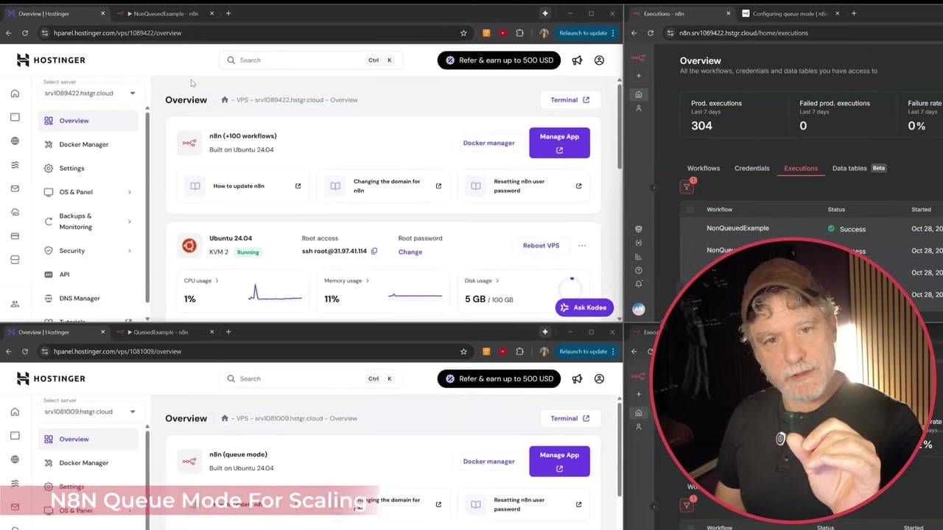Bookmark the page with top Hostinger browser's star
The image size is (943, 530).
point(463,33)
